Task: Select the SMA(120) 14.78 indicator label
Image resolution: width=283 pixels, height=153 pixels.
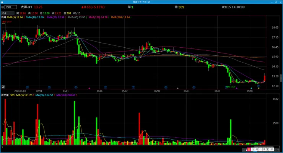Action: pos(98,18)
